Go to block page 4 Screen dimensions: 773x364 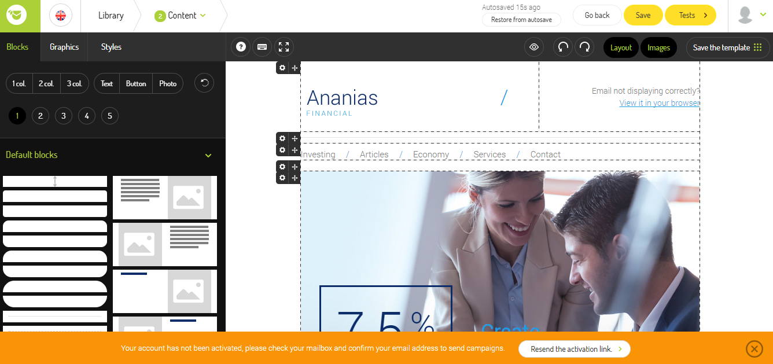(x=87, y=116)
